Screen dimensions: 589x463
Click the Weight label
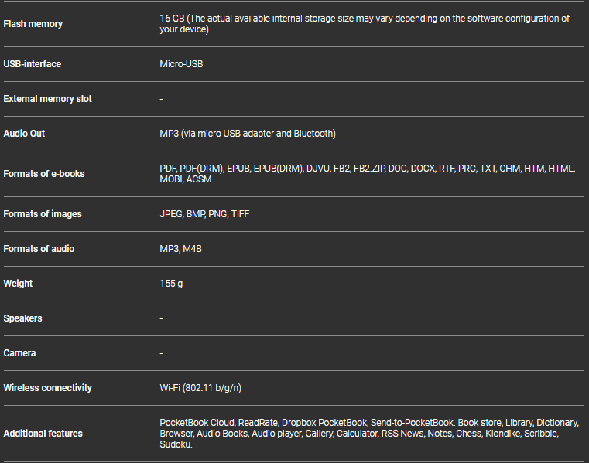click(x=18, y=284)
